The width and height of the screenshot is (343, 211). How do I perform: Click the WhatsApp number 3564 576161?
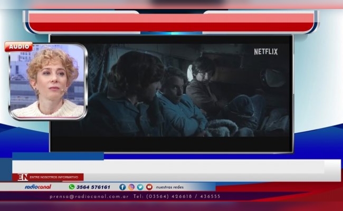coord(93,187)
